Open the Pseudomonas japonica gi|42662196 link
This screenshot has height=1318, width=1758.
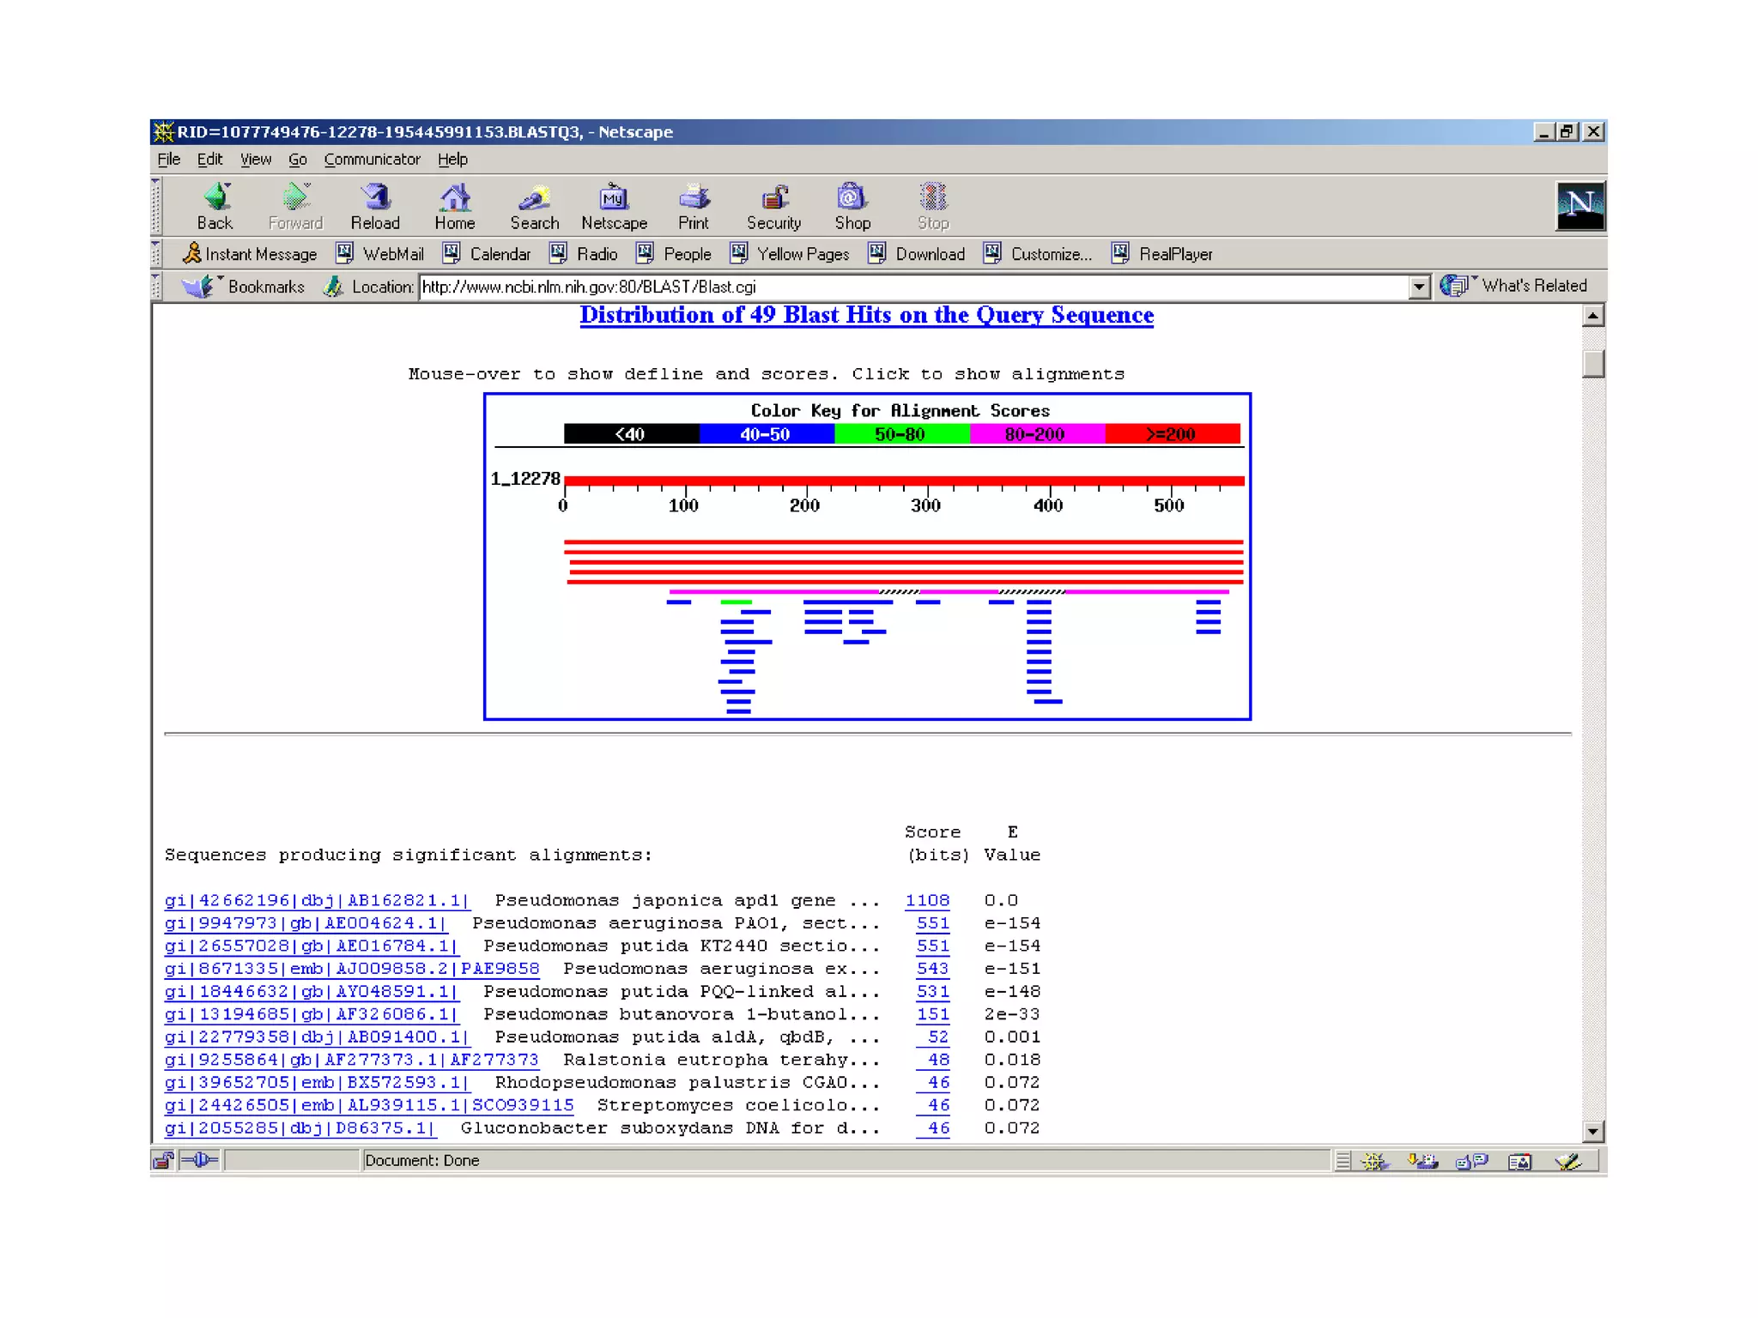pos(317,900)
